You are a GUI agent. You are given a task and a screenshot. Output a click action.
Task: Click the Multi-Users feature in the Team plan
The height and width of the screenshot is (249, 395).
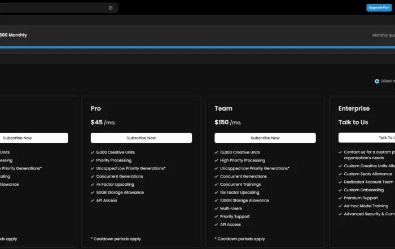click(x=231, y=208)
